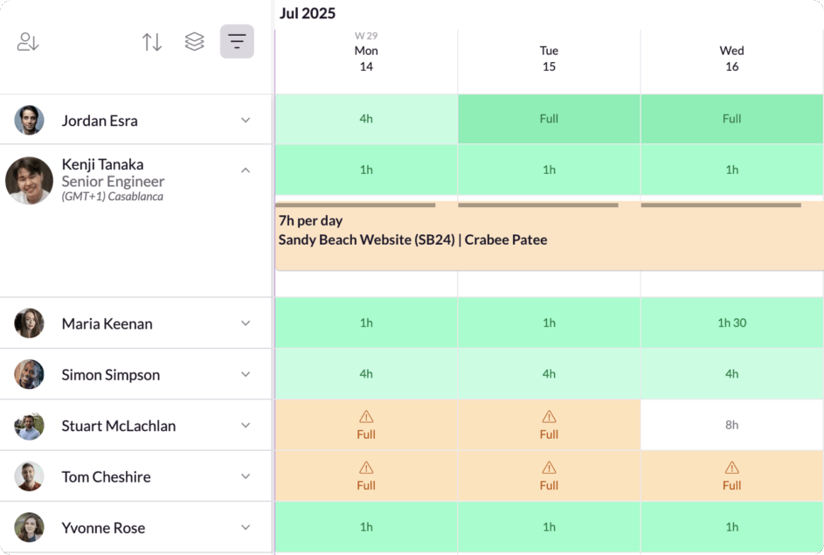Click Yvonne Rose's name
The width and height of the screenshot is (824, 555).
pyautogui.click(x=103, y=528)
